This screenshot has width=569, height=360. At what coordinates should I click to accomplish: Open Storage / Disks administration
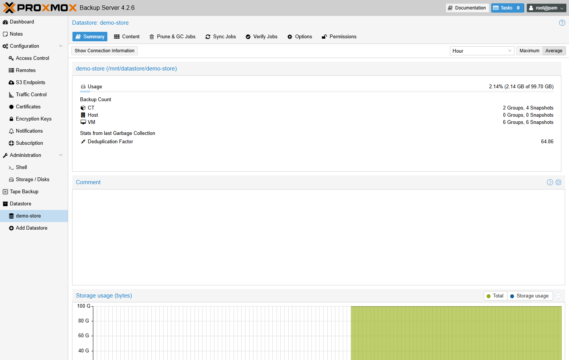tap(34, 180)
